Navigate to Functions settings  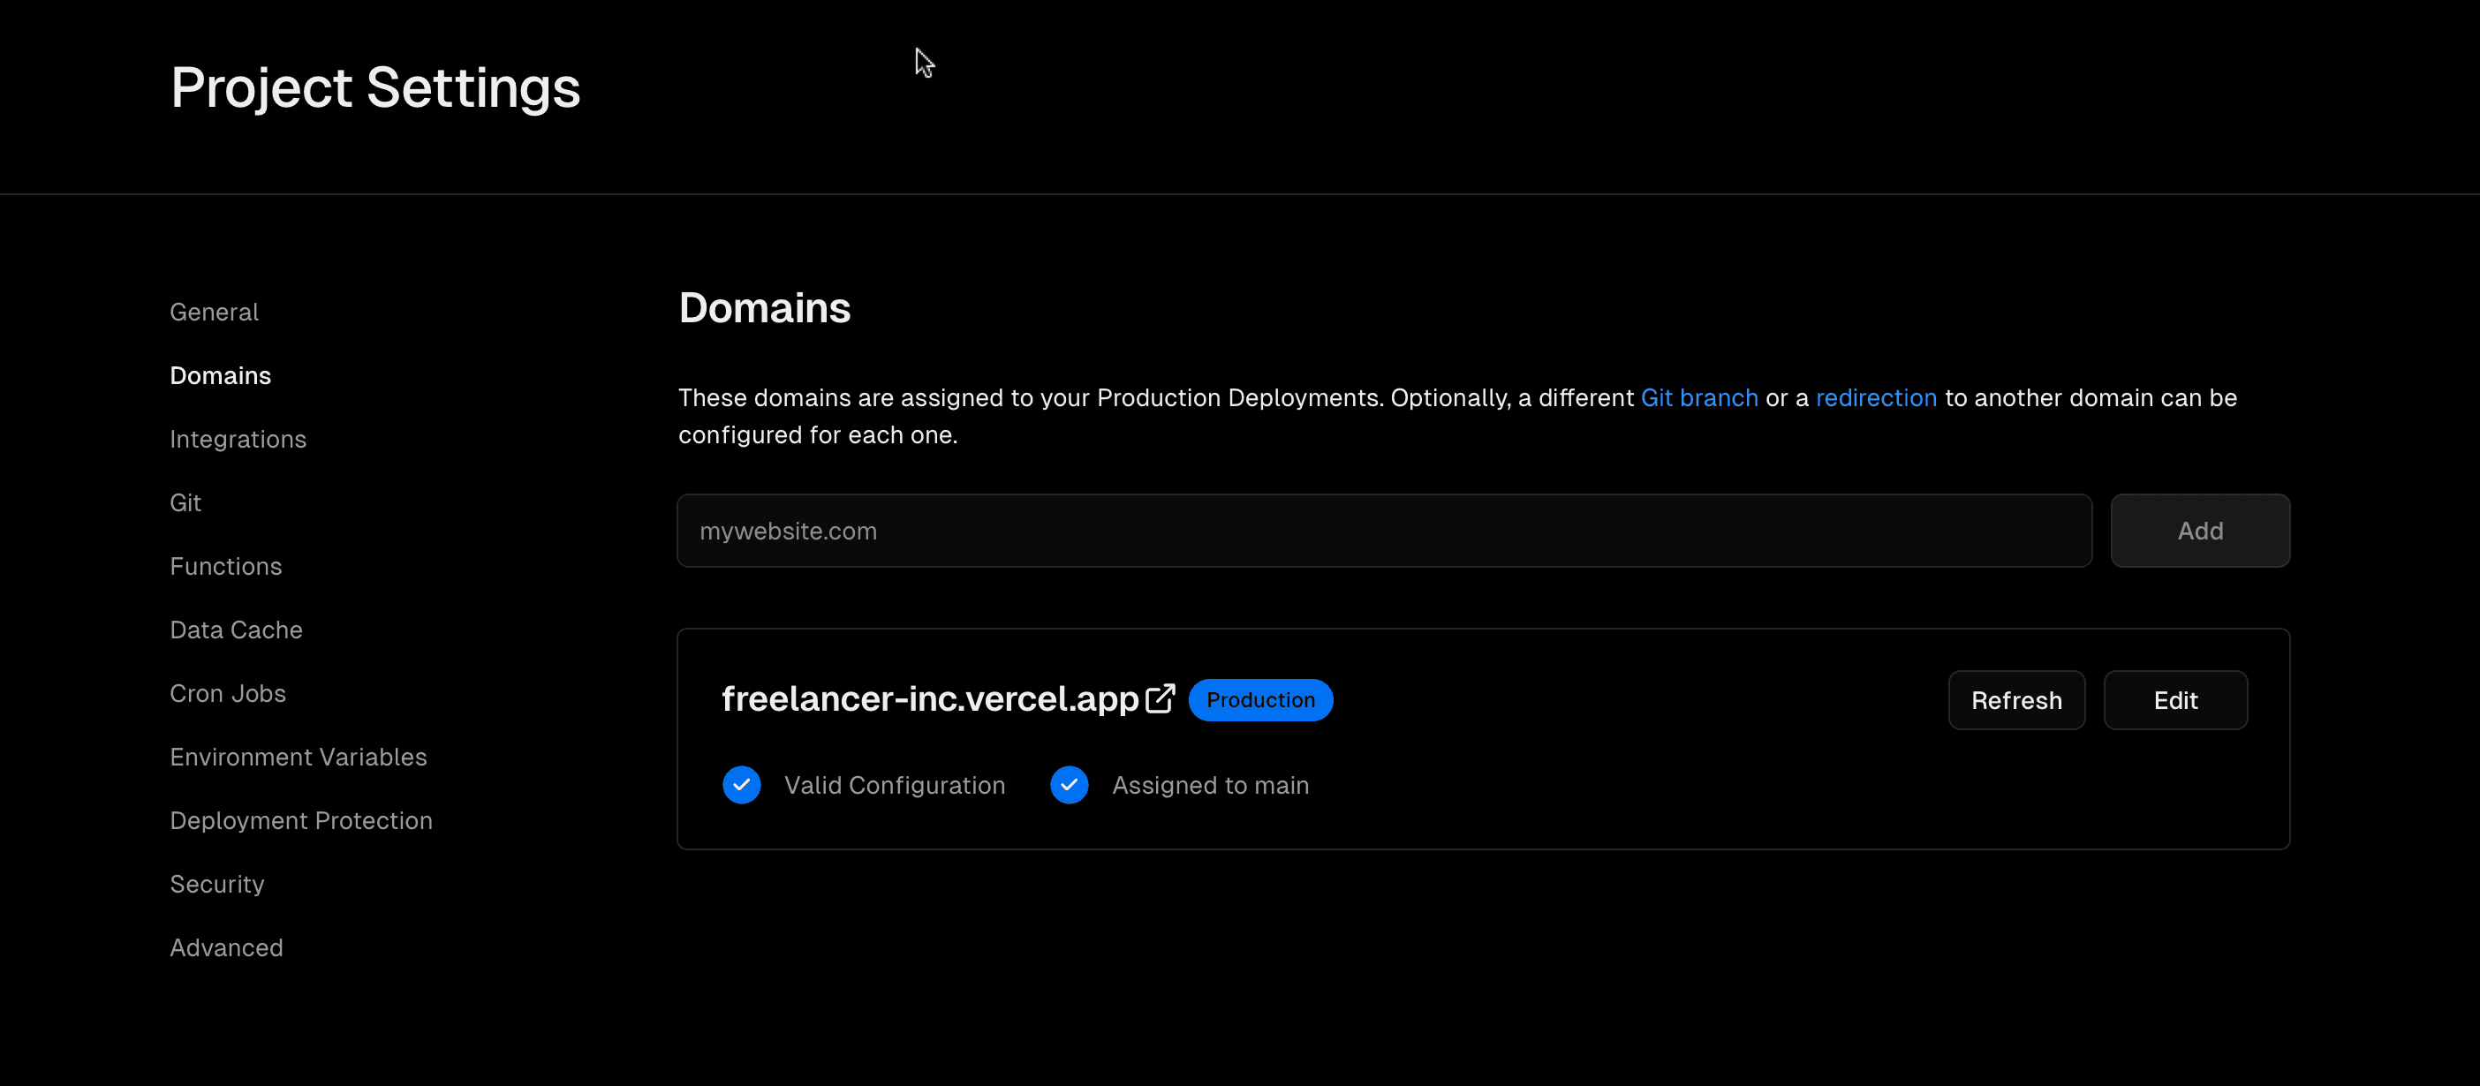coord(225,566)
